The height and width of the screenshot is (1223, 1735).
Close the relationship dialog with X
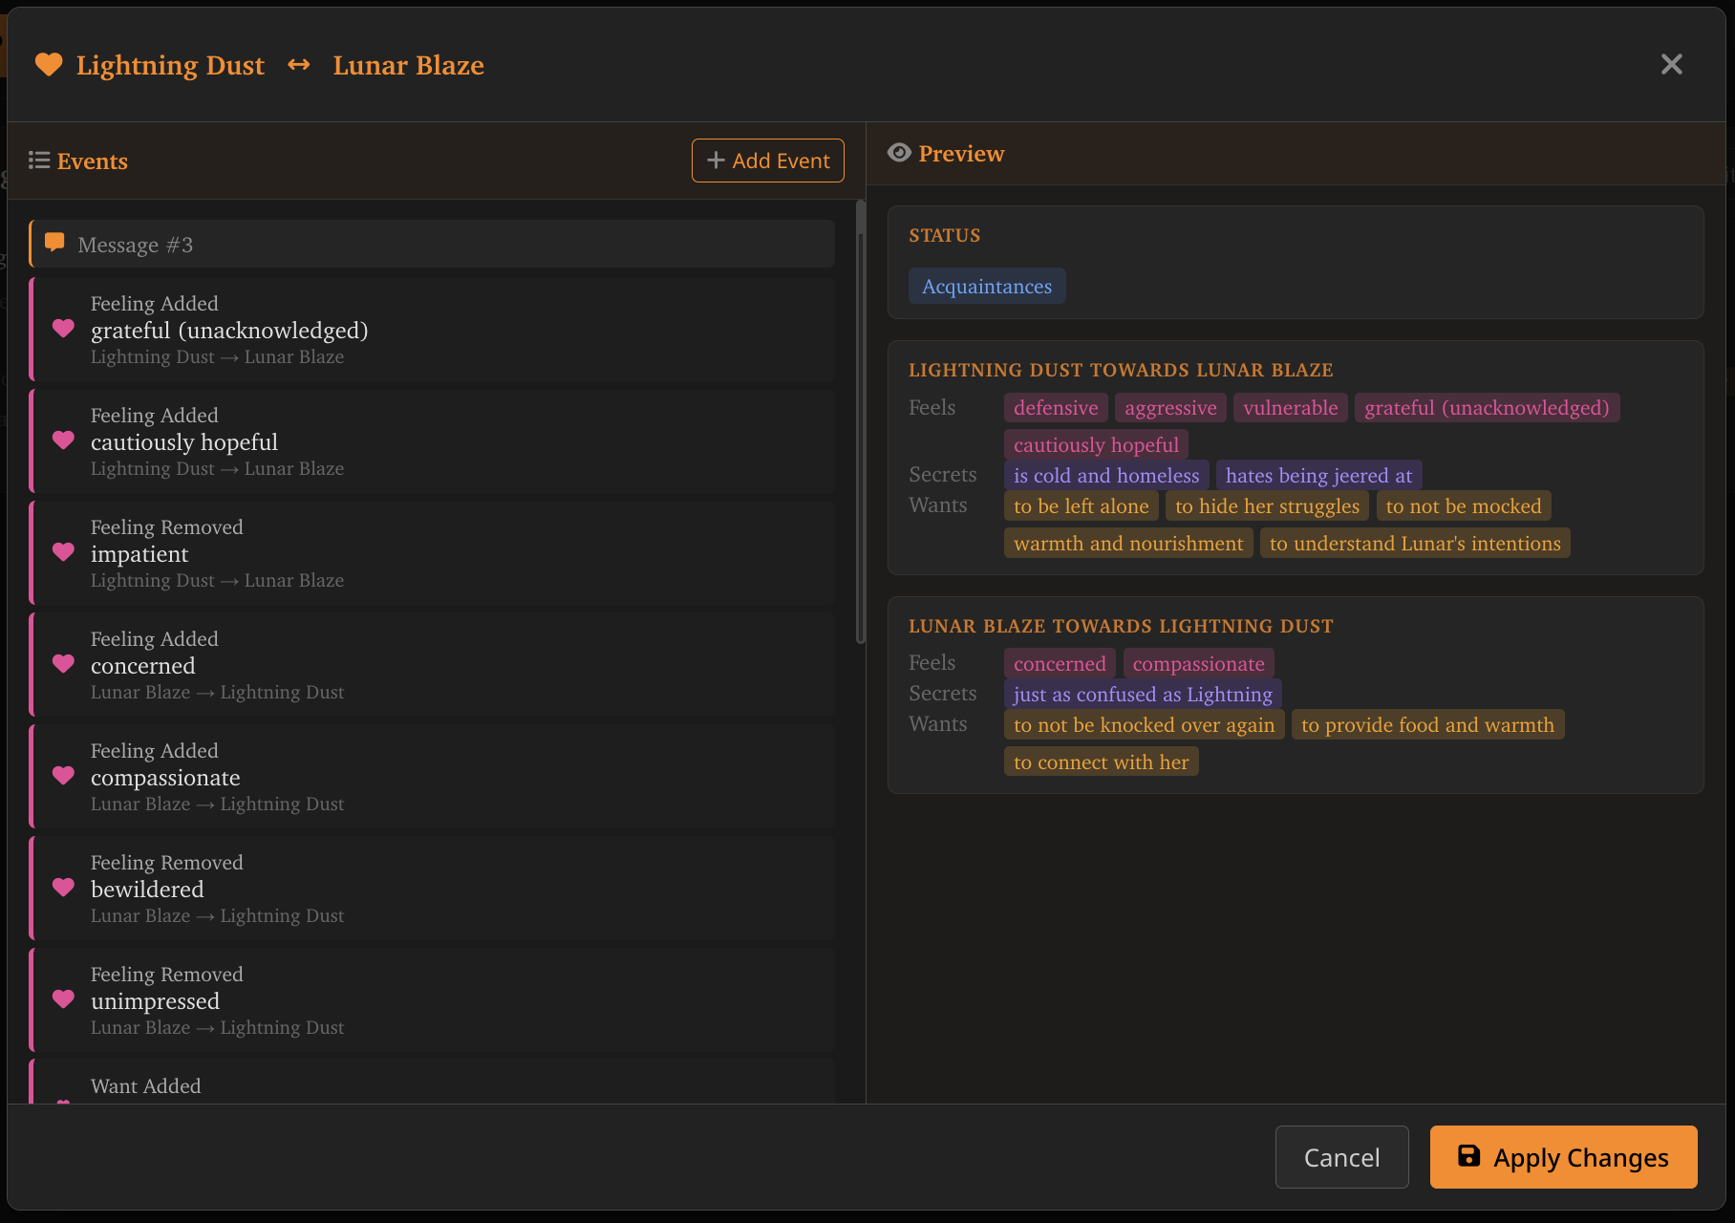click(1671, 65)
